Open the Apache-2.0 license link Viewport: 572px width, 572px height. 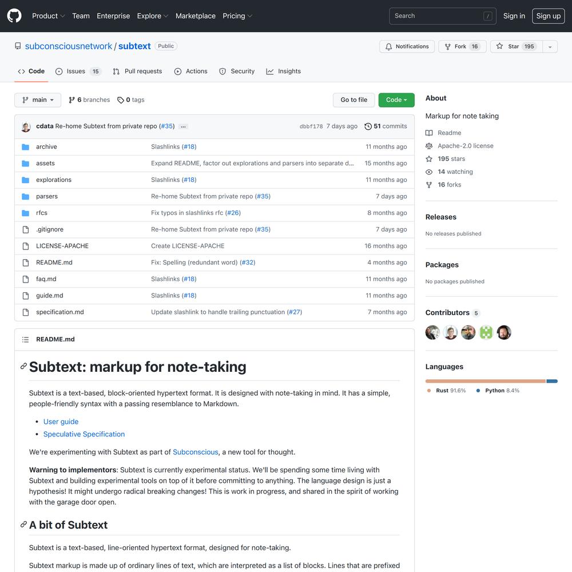(x=466, y=146)
